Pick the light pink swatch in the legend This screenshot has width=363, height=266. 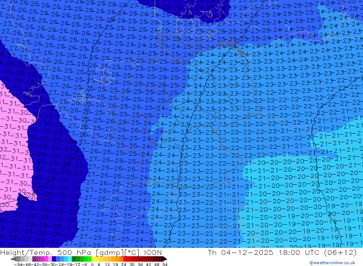coord(50,259)
